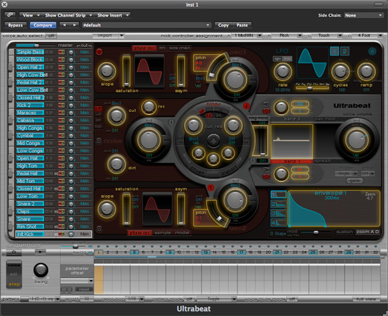Click the sequencer length 32 field
The height and width of the screenshot is (316, 388).
pyautogui.click(x=86, y=299)
